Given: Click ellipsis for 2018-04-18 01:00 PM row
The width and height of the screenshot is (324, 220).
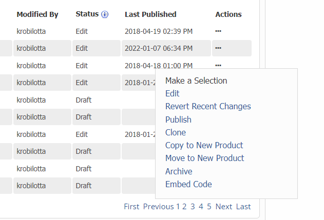Looking at the screenshot, I should pos(218,65).
